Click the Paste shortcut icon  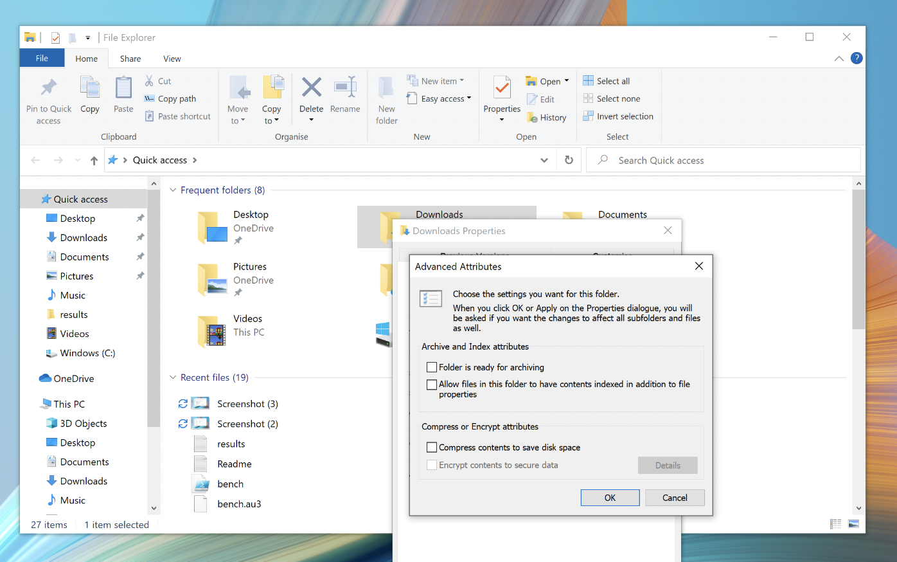(x=177, y=116)
